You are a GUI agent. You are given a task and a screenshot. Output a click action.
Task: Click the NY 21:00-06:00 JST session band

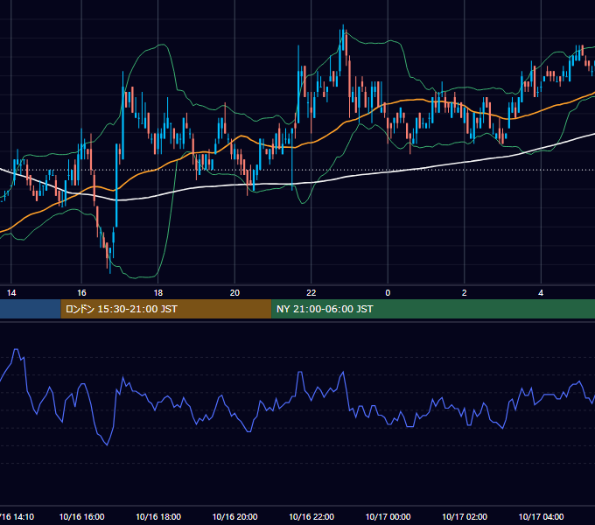[x=433, y=309]
